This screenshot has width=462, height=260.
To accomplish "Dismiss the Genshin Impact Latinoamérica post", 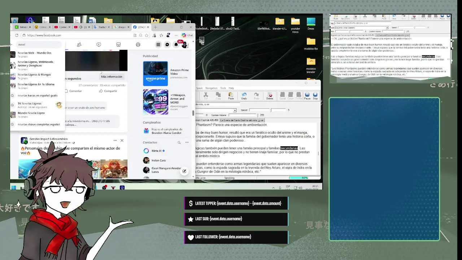I will [122, 140].
